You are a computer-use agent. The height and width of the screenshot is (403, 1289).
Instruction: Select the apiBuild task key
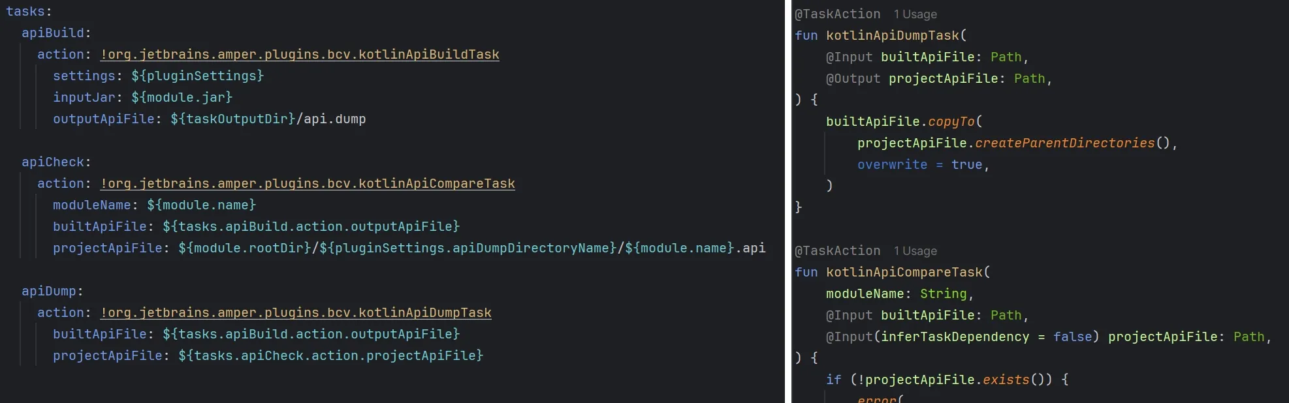point(53,33)
